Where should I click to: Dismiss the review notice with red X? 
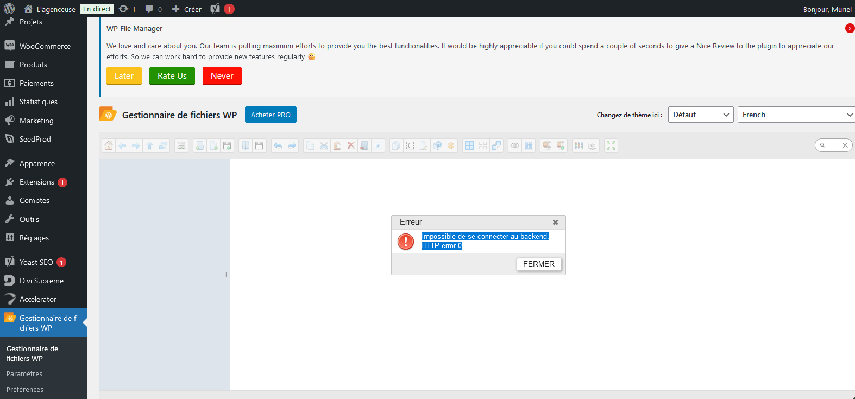click(850, 28)
